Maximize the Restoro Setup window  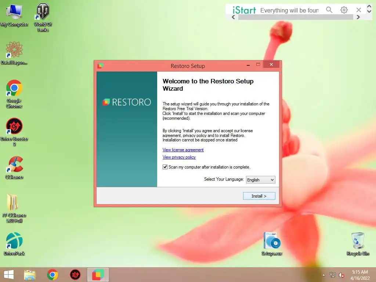click(x=258, y=65)
